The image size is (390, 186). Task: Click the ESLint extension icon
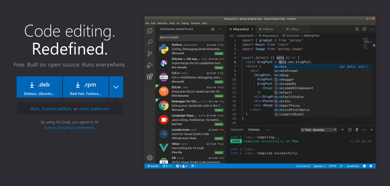point(164,91)
